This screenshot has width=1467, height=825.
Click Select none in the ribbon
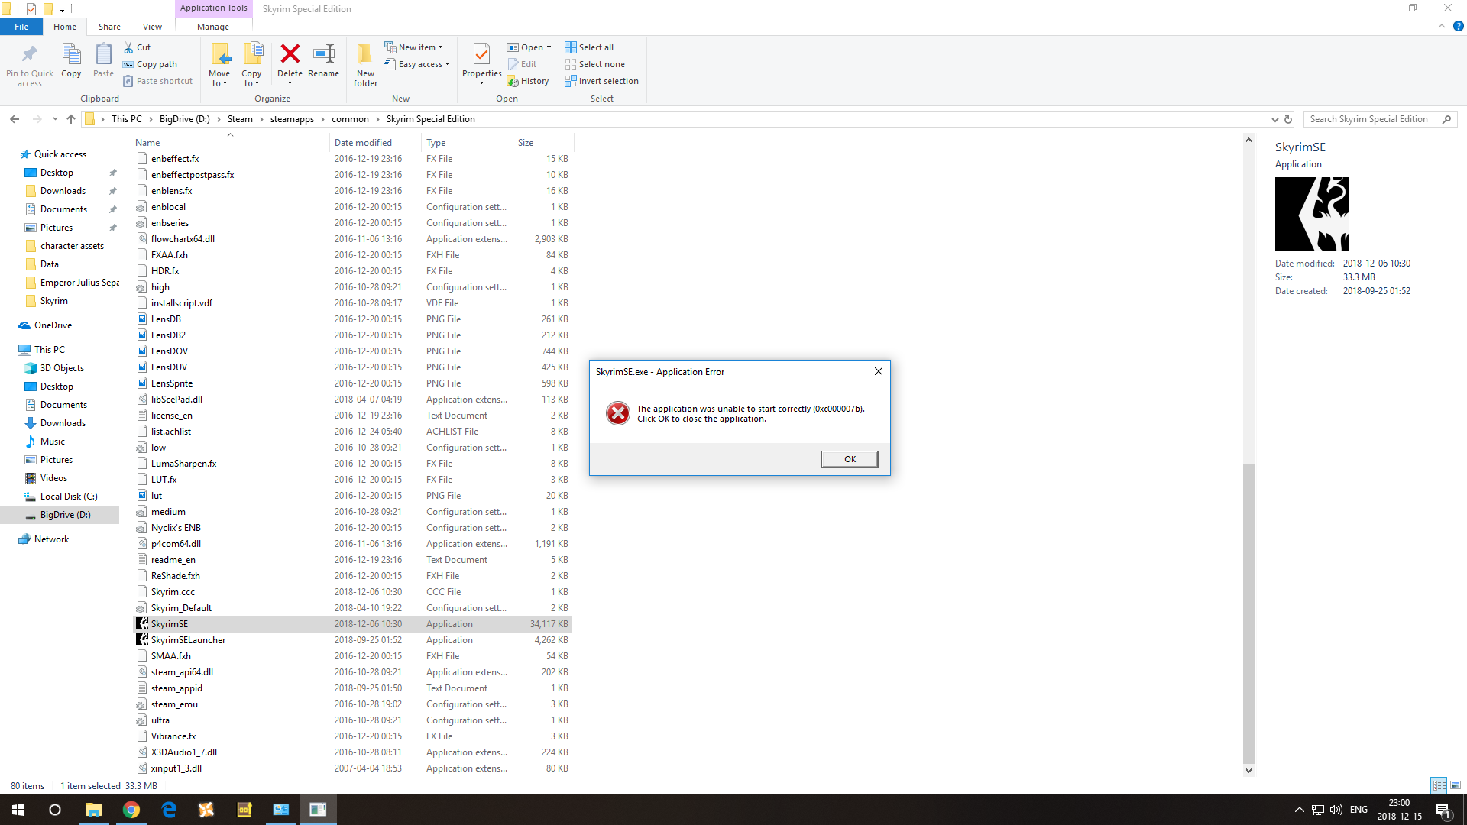point(594,64)
